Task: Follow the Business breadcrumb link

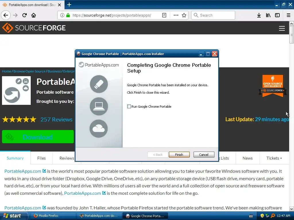Action: (x=54, y=71)
